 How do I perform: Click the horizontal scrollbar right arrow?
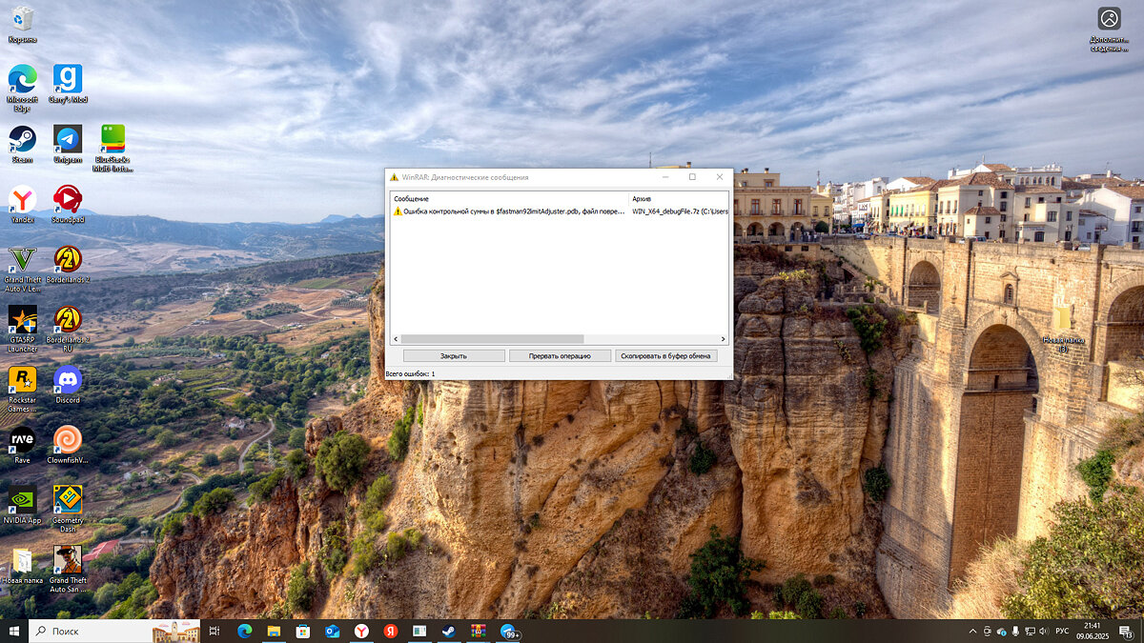pos(724,339)
